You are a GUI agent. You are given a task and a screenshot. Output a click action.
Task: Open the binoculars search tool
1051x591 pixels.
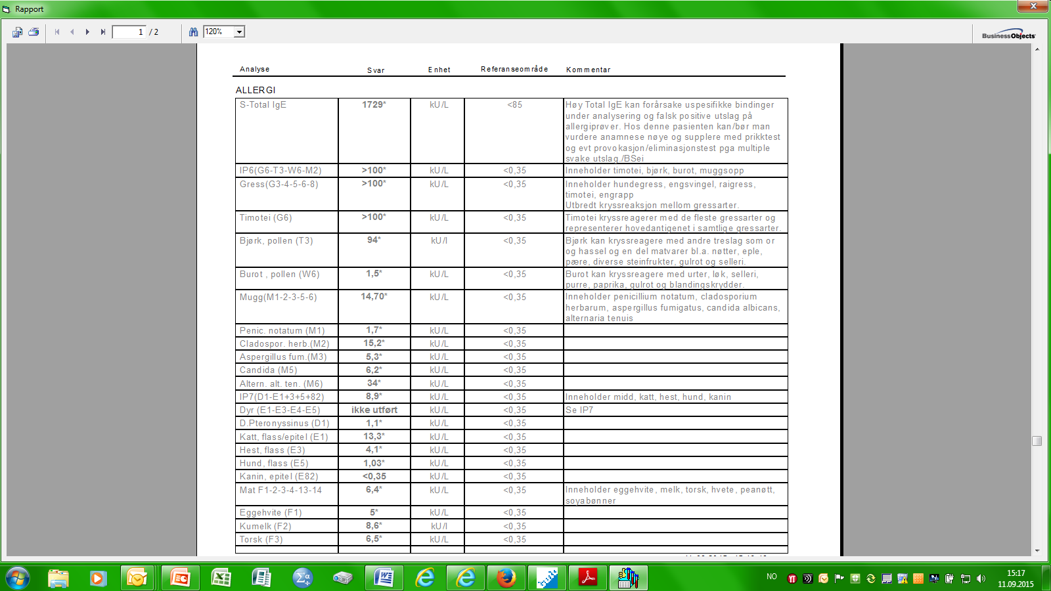click(193, 32)
